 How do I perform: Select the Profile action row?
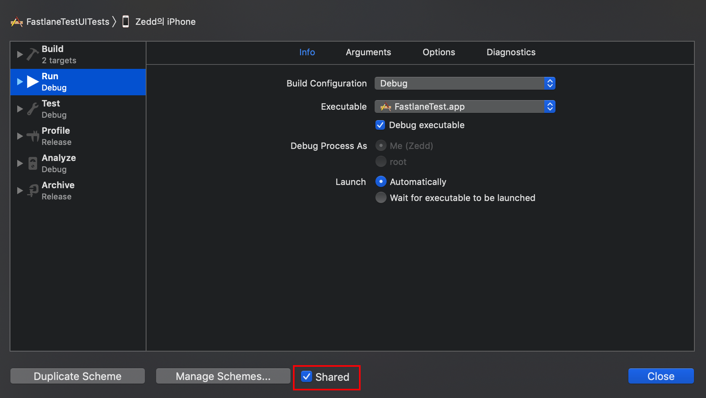tap(78, 136)
